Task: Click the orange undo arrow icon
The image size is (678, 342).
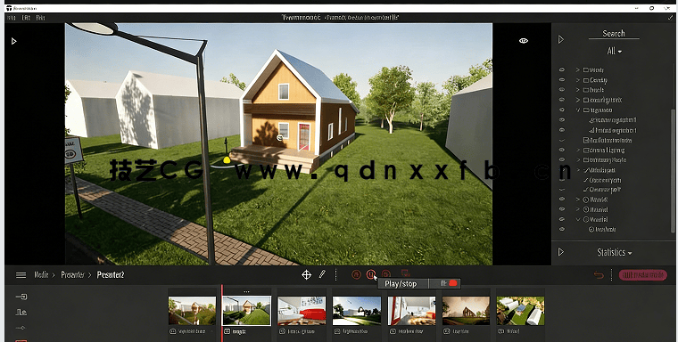Action: coord(599,275)
